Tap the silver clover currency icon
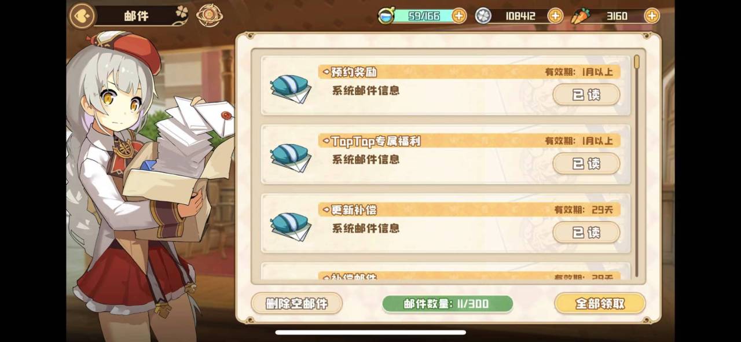The width and height of the screenshot is (741, 342). point(483,16)
